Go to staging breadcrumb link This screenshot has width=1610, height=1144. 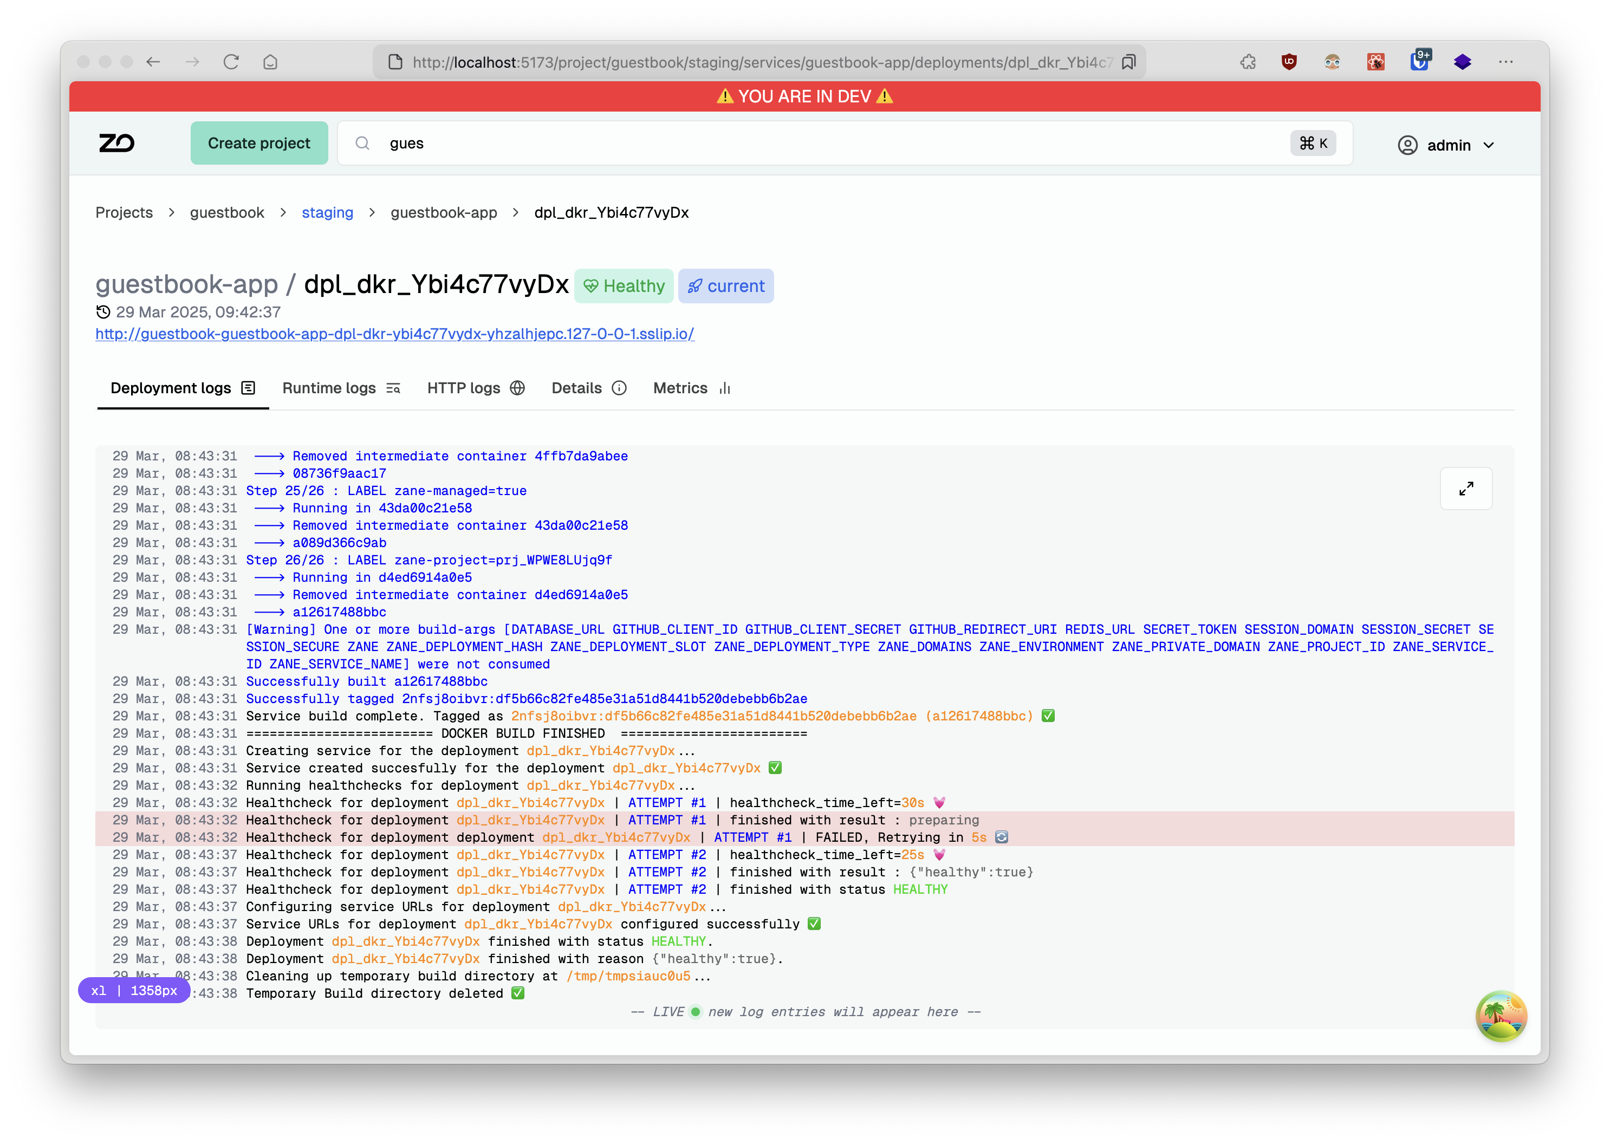328,213
